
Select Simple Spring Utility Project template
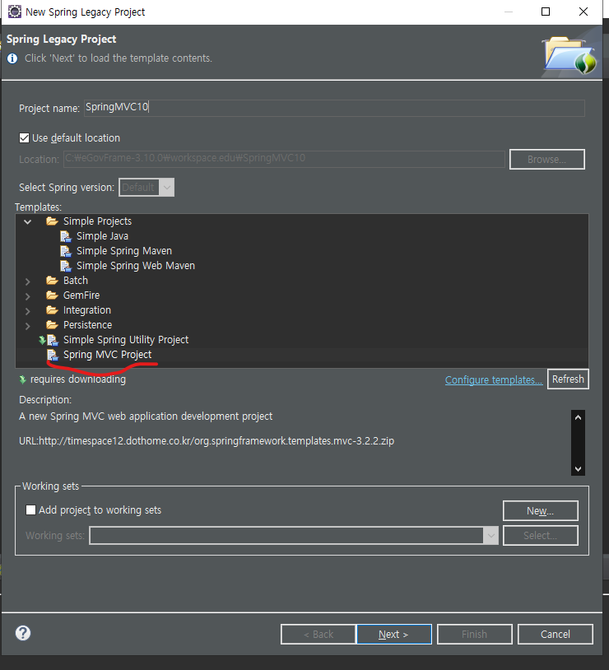point(126,340)
